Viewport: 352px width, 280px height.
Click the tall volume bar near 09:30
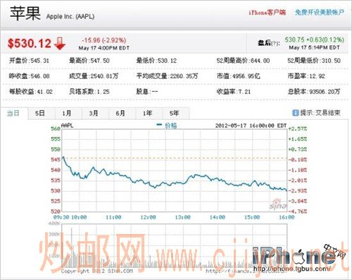click(72, 248)
